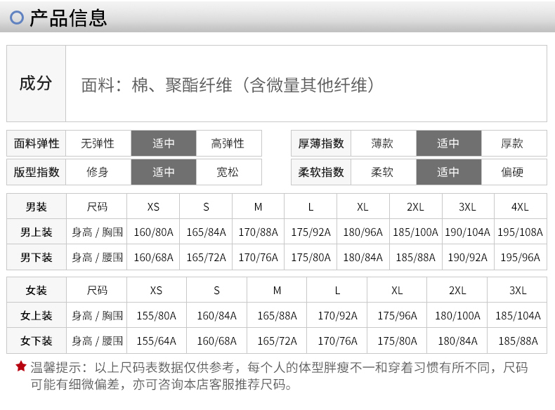Click the 女装 table header cell
The width and height of the screenshot is (555, 410).
[36, 290]
